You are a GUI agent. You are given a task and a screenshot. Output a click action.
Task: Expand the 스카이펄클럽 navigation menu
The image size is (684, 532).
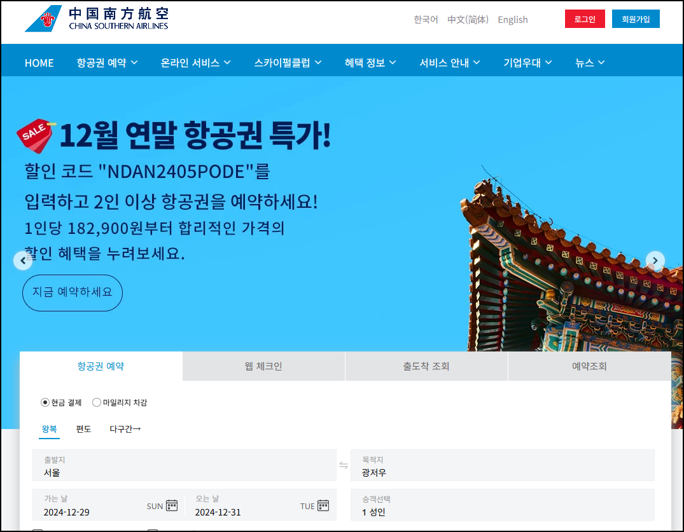point(288,62)
